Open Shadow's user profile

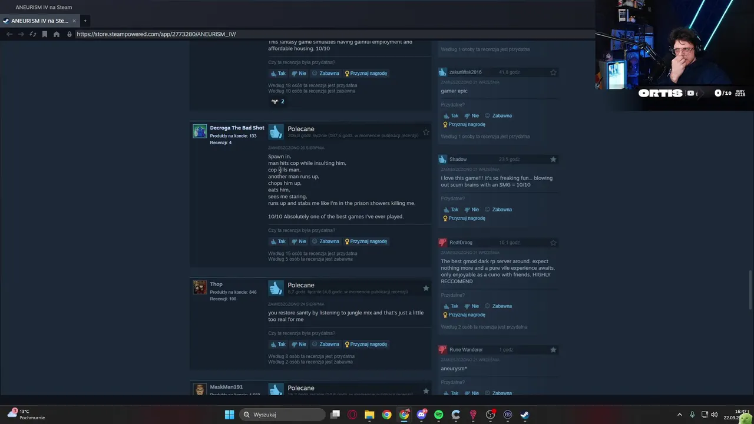458,159
